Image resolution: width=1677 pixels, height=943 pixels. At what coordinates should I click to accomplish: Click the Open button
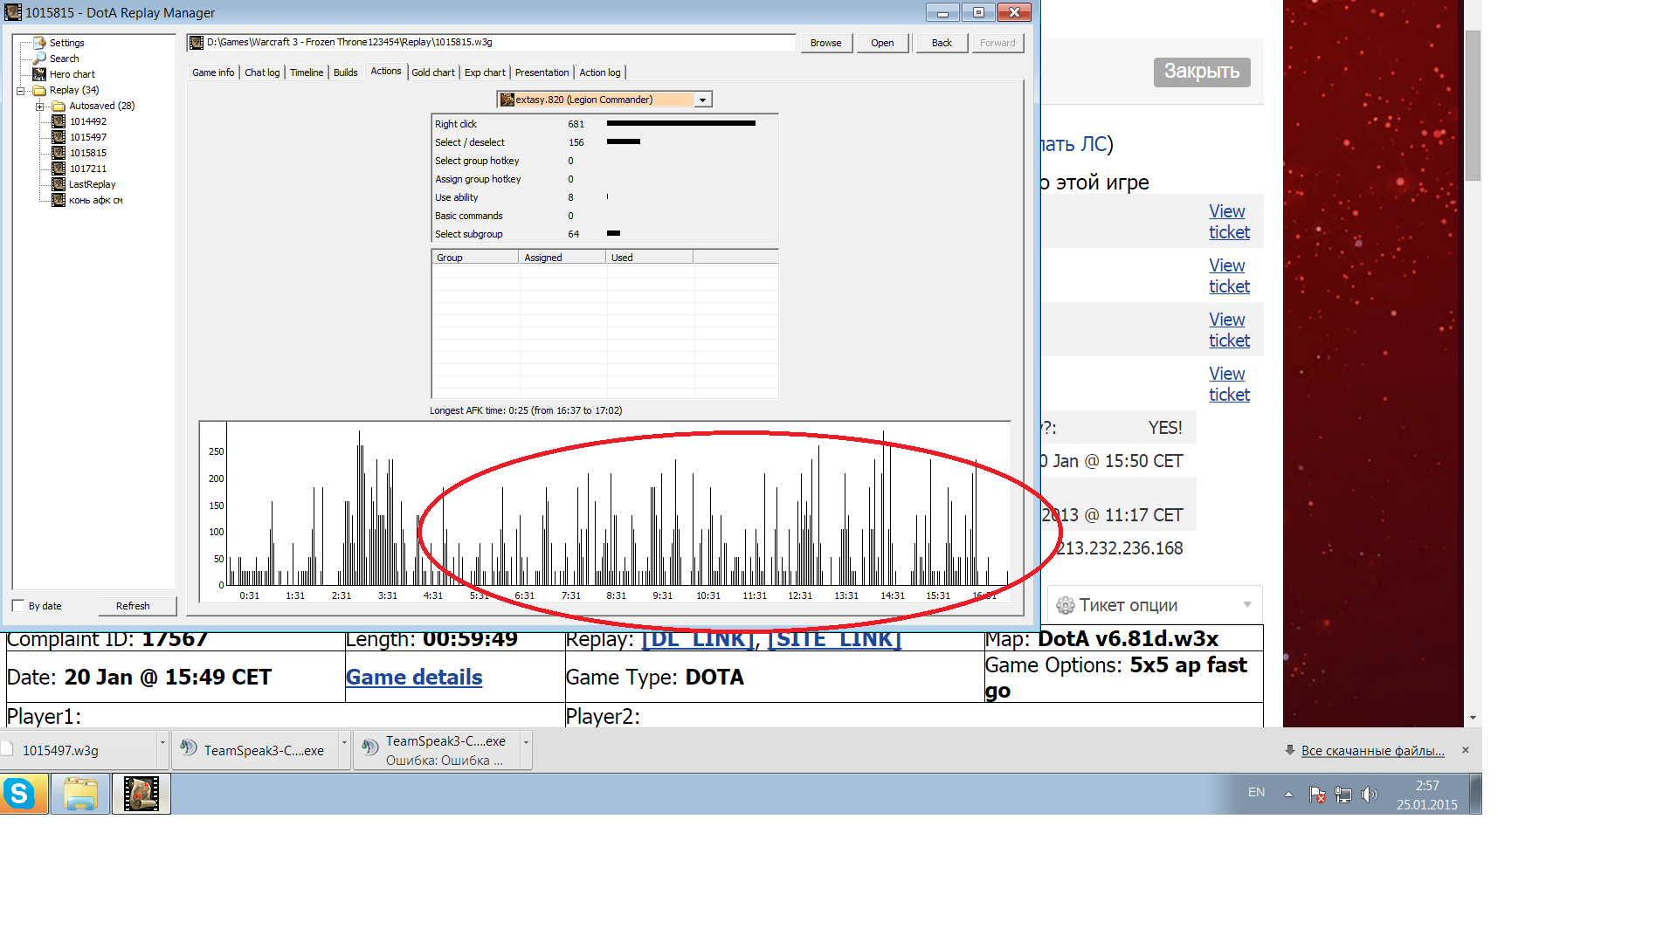click(x=882, y=43)
